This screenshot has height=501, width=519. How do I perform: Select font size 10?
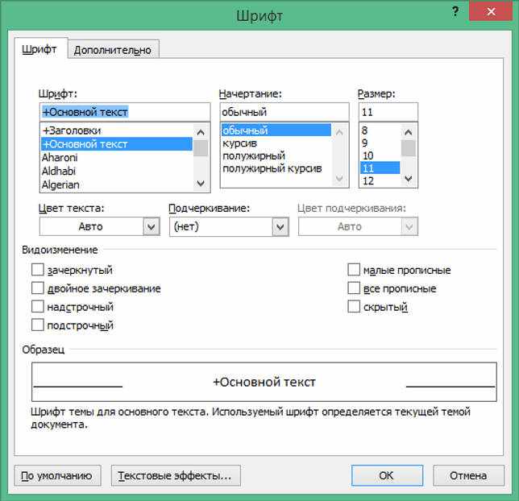tap(380, 155)
